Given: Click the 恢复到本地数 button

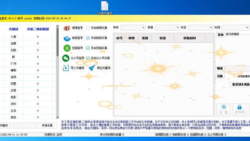Looking at the screenshot, I should coord(240,85).
